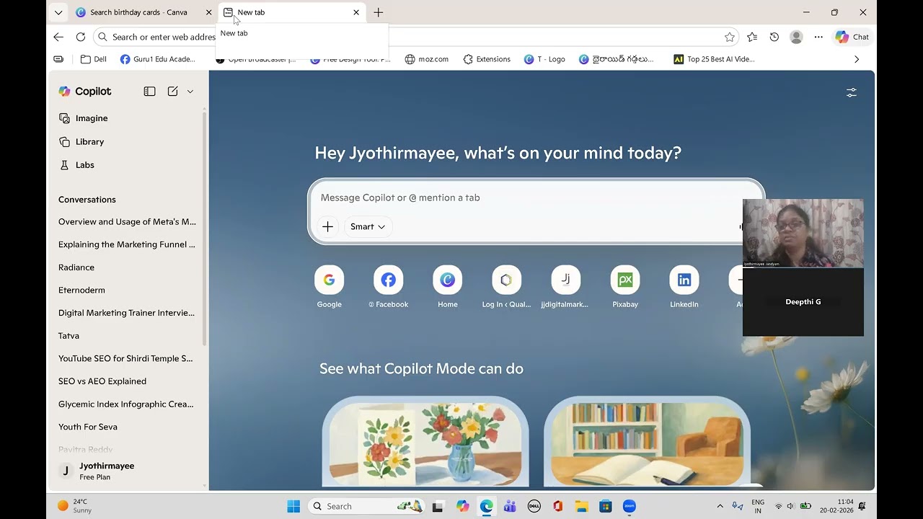
Task: Open SEO vs AEO Explained conversation
Action: point(102,381)
